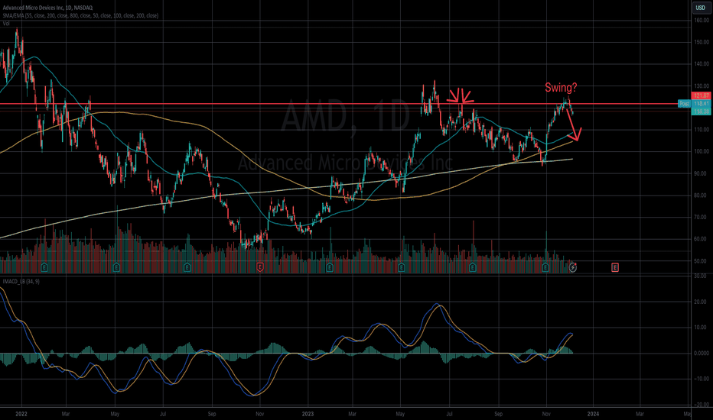The width and height of the screenshot is (713, 420).
Task: Click the 150.00 price axis label
Action: click(702, 42)
